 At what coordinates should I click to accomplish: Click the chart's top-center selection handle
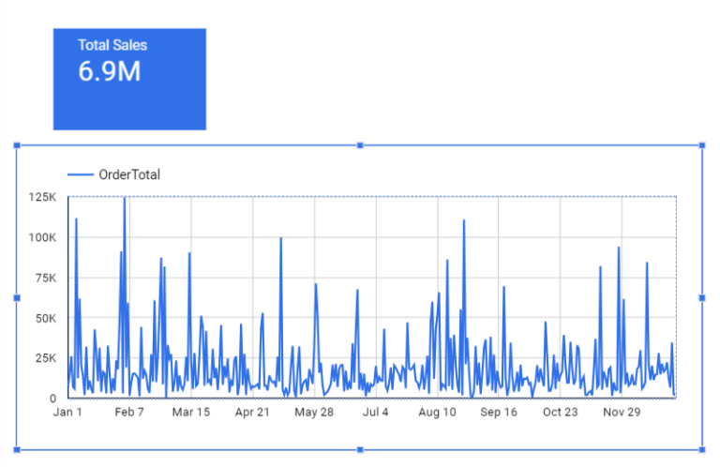pos(360,145)
